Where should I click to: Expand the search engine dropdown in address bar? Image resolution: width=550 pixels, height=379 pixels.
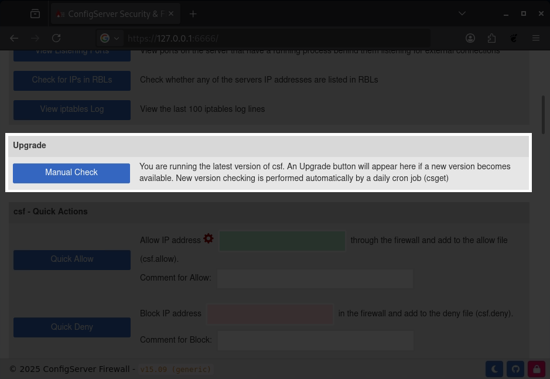point(110,38)
